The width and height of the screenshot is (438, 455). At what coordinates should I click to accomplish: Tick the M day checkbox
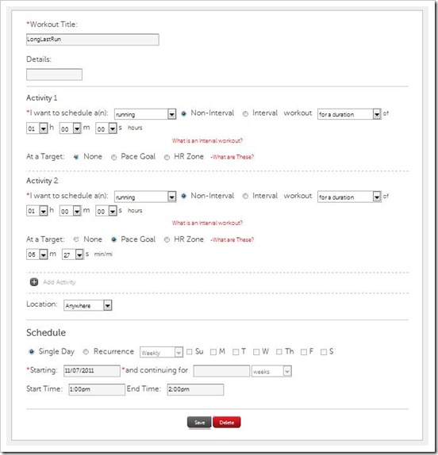(213, 352)
